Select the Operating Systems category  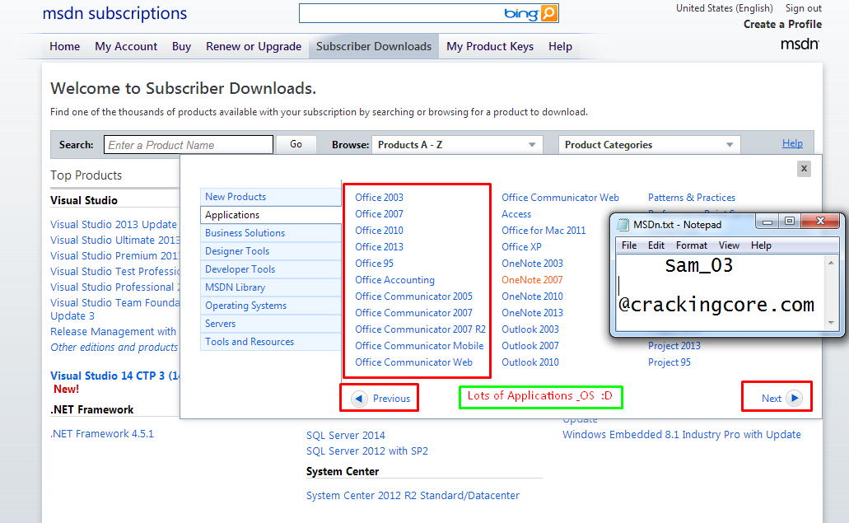coord(271,306)
